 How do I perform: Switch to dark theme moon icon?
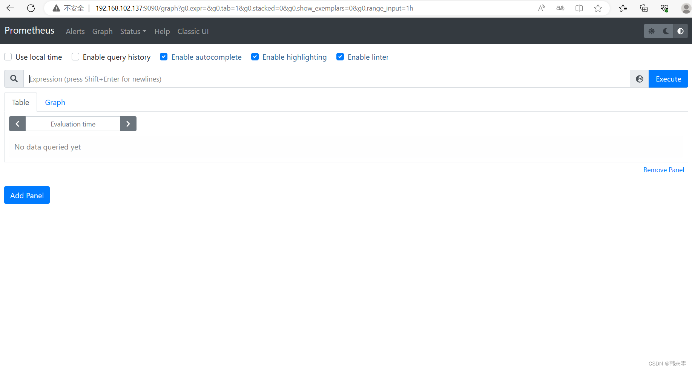tap(666, 31)
